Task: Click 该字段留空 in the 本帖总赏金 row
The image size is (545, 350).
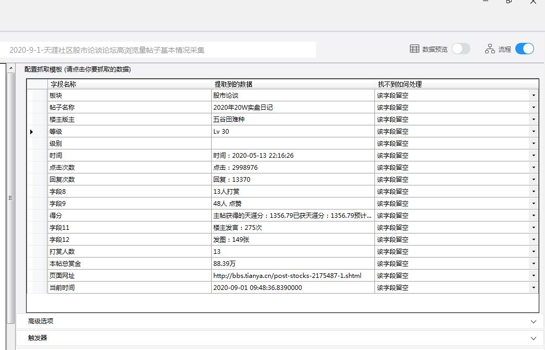Action: (x=392, y=264)
